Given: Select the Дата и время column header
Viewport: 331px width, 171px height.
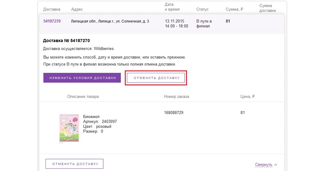Looking at the screenshot, I should pyautogui.click(x=172, y=7).
